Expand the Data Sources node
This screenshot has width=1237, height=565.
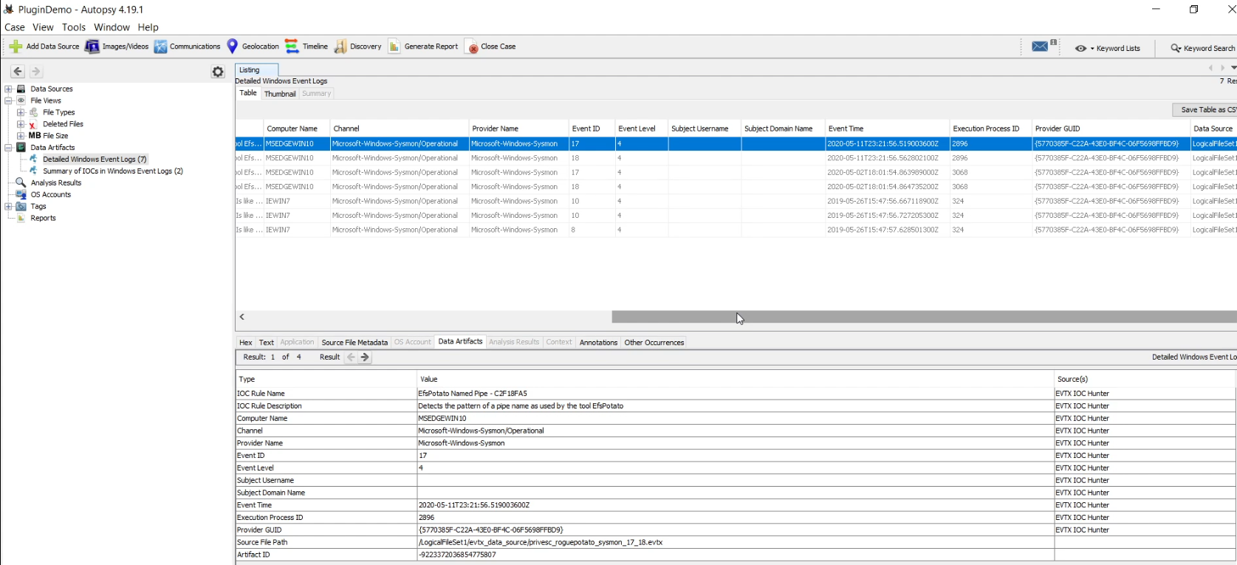[9, 89]
